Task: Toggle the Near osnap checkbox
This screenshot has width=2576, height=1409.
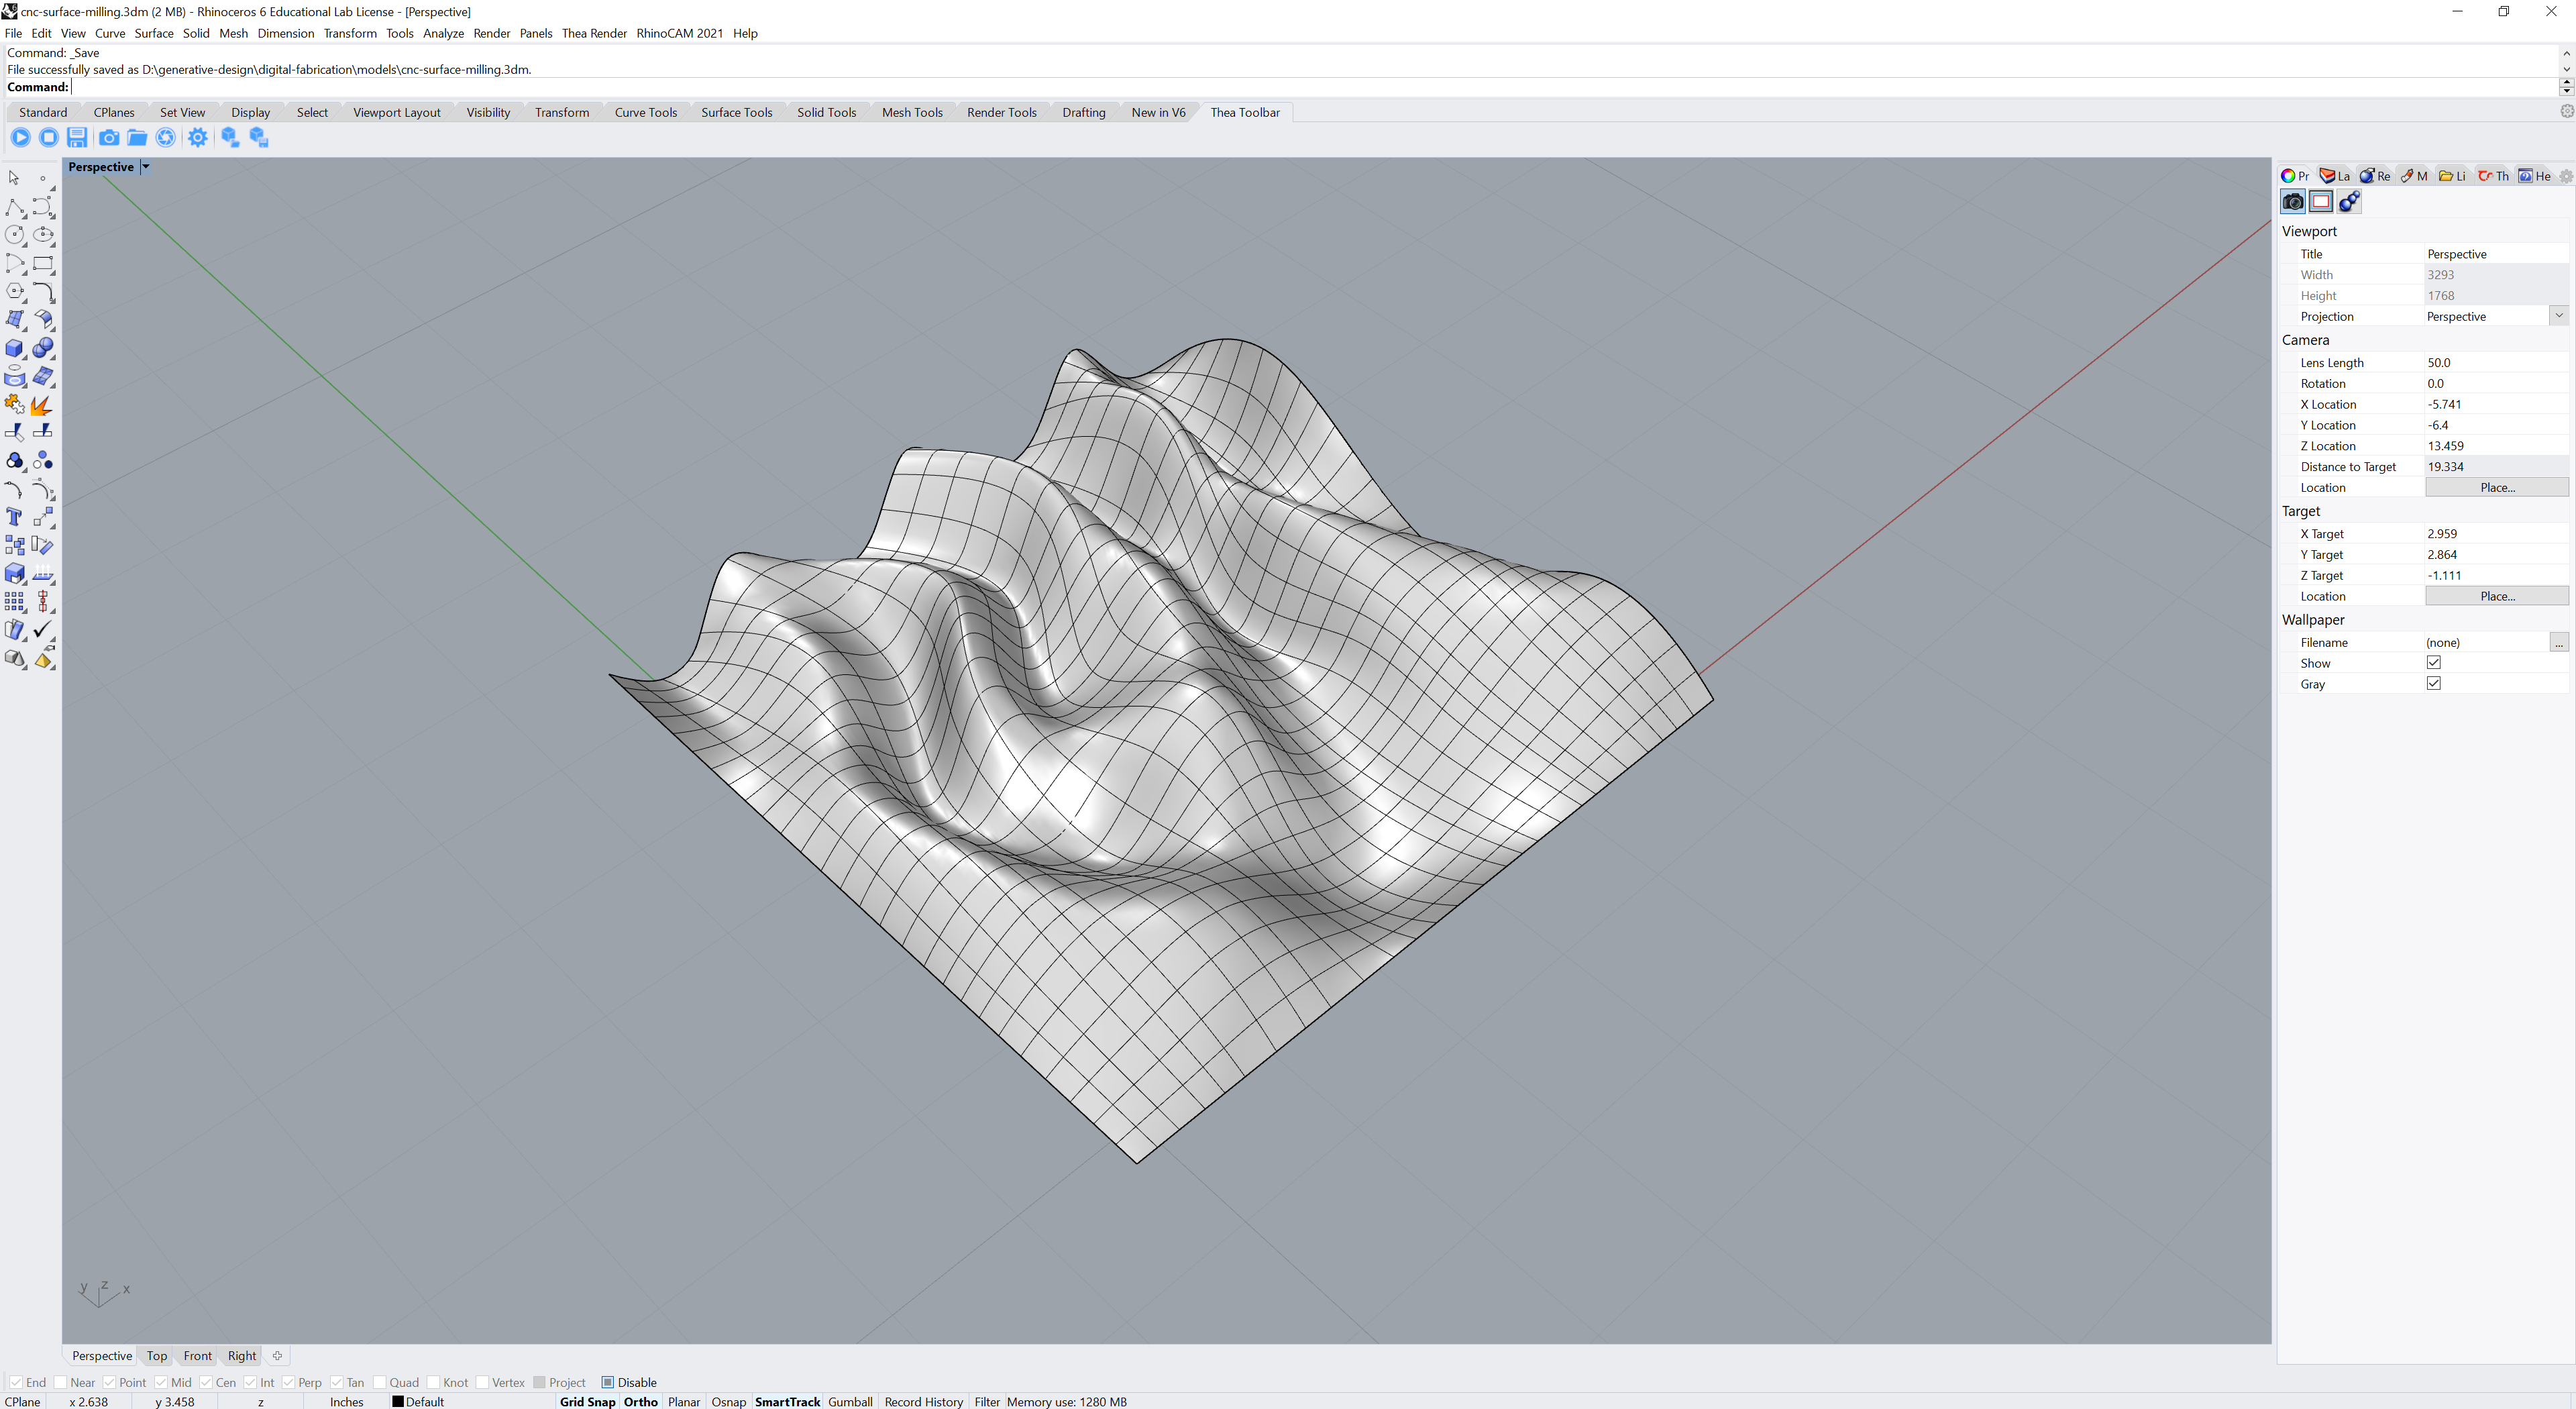Action: point(61,1382)
